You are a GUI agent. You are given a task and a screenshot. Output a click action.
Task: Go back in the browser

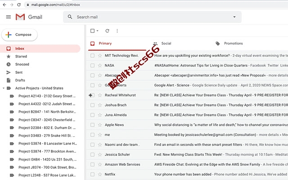pos(4,5)
